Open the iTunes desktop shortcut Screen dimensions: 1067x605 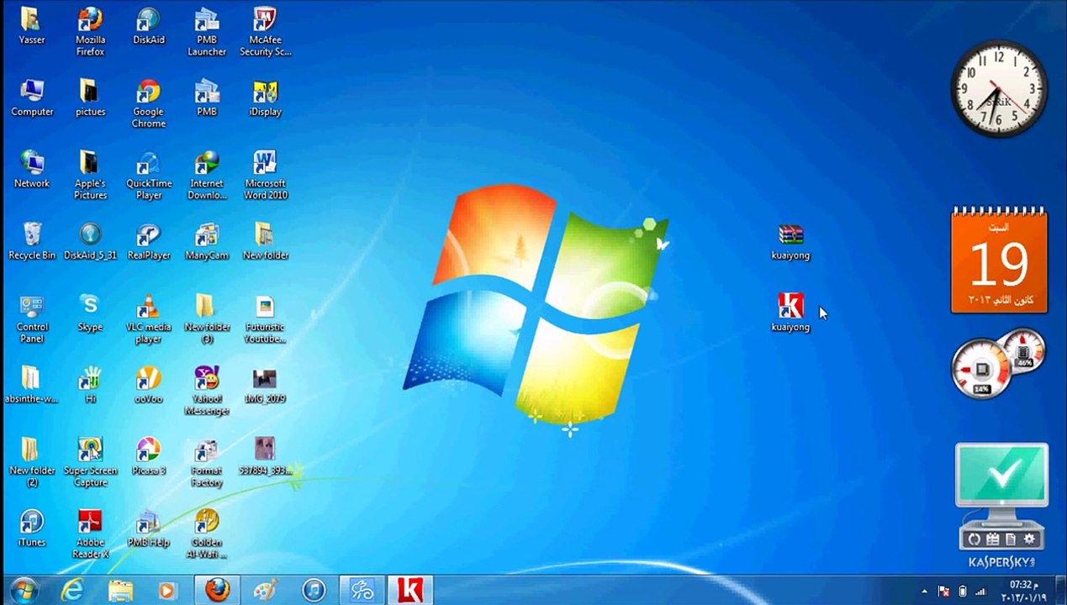coord(32,529)
